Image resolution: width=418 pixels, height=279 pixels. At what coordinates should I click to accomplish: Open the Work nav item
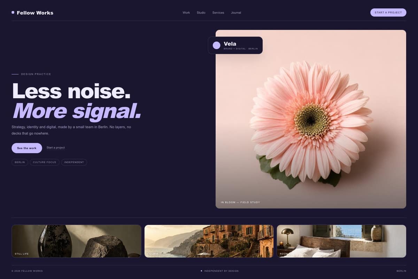[x=186, y=13]
